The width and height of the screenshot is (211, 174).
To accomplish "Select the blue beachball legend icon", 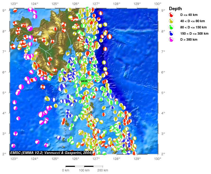I will coord(171,34).
